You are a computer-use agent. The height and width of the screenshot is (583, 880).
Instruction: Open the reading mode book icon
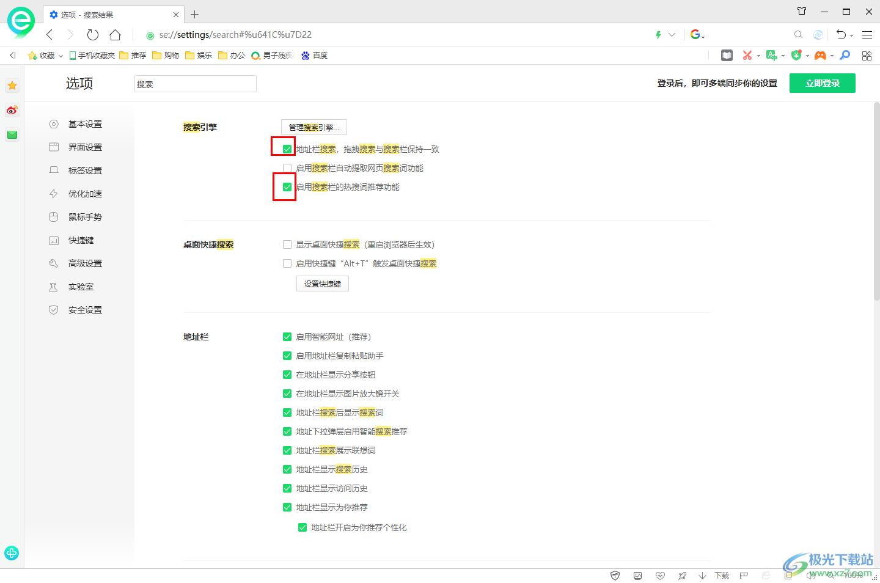tap(727, 56)
